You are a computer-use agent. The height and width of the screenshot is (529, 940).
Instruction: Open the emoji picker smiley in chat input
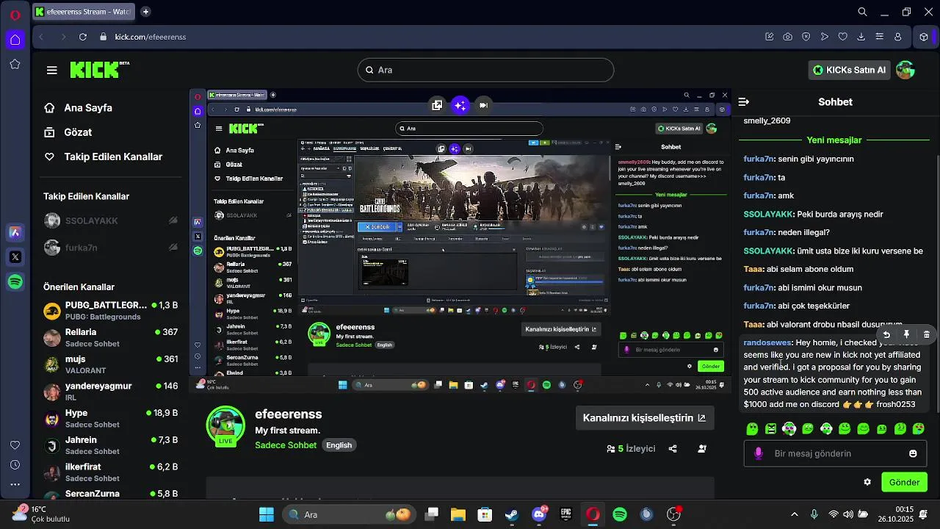point(913,453)
